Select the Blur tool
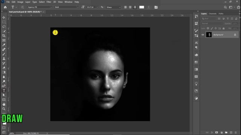 (x=4, y=77)
